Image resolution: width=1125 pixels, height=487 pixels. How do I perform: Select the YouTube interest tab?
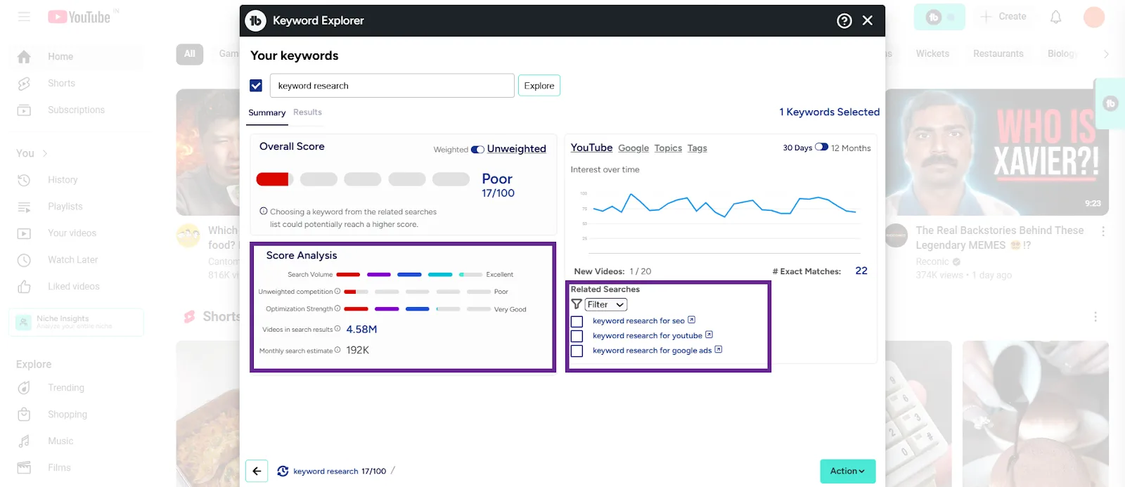pos(591,148)
